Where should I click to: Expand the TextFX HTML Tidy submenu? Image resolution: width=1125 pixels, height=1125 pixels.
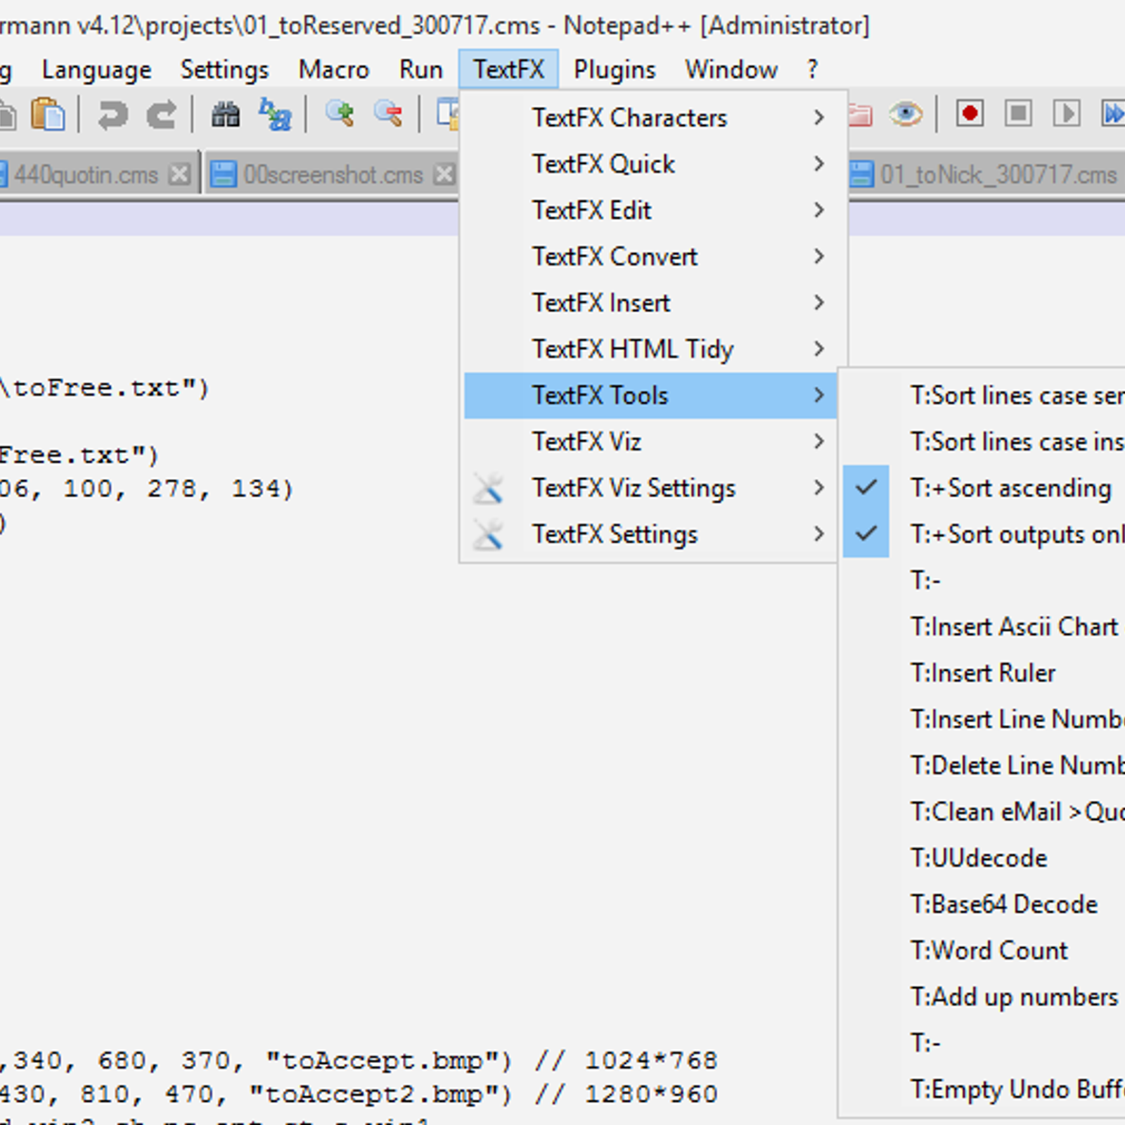(x=650, y=349)
